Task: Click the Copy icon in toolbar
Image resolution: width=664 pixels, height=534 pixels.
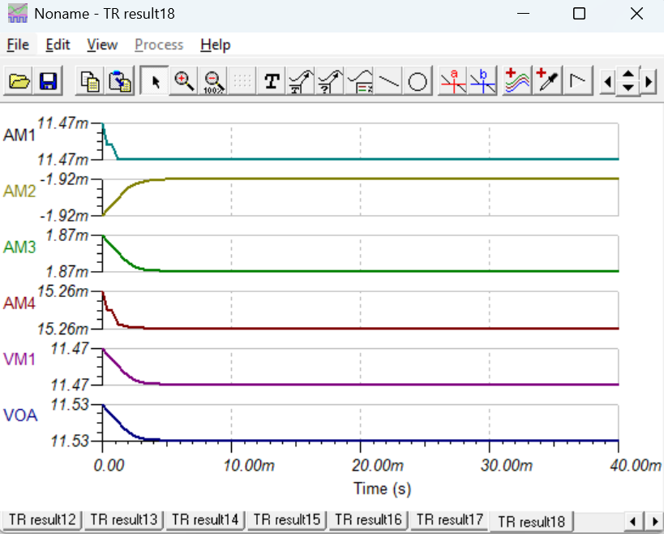Action: click(90, 80)
